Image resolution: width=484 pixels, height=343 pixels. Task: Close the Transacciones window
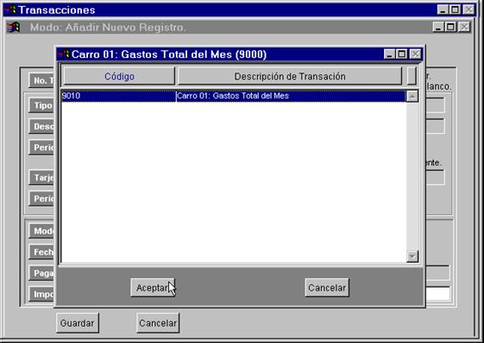pos(468,10)
